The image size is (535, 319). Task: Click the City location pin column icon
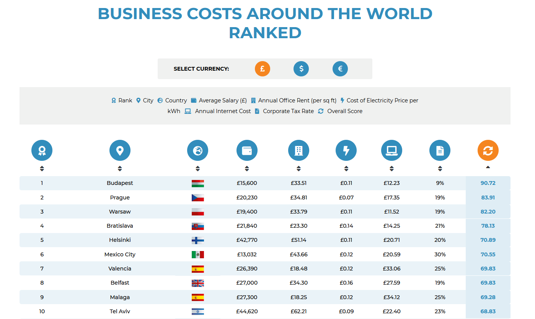(120, 151)
